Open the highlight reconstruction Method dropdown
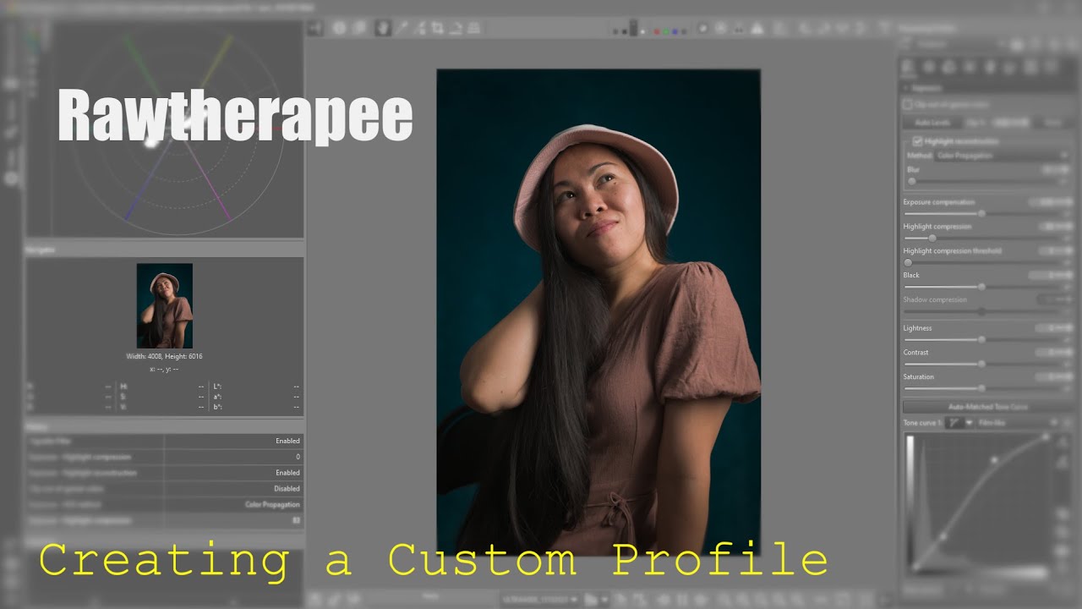 1001,156
